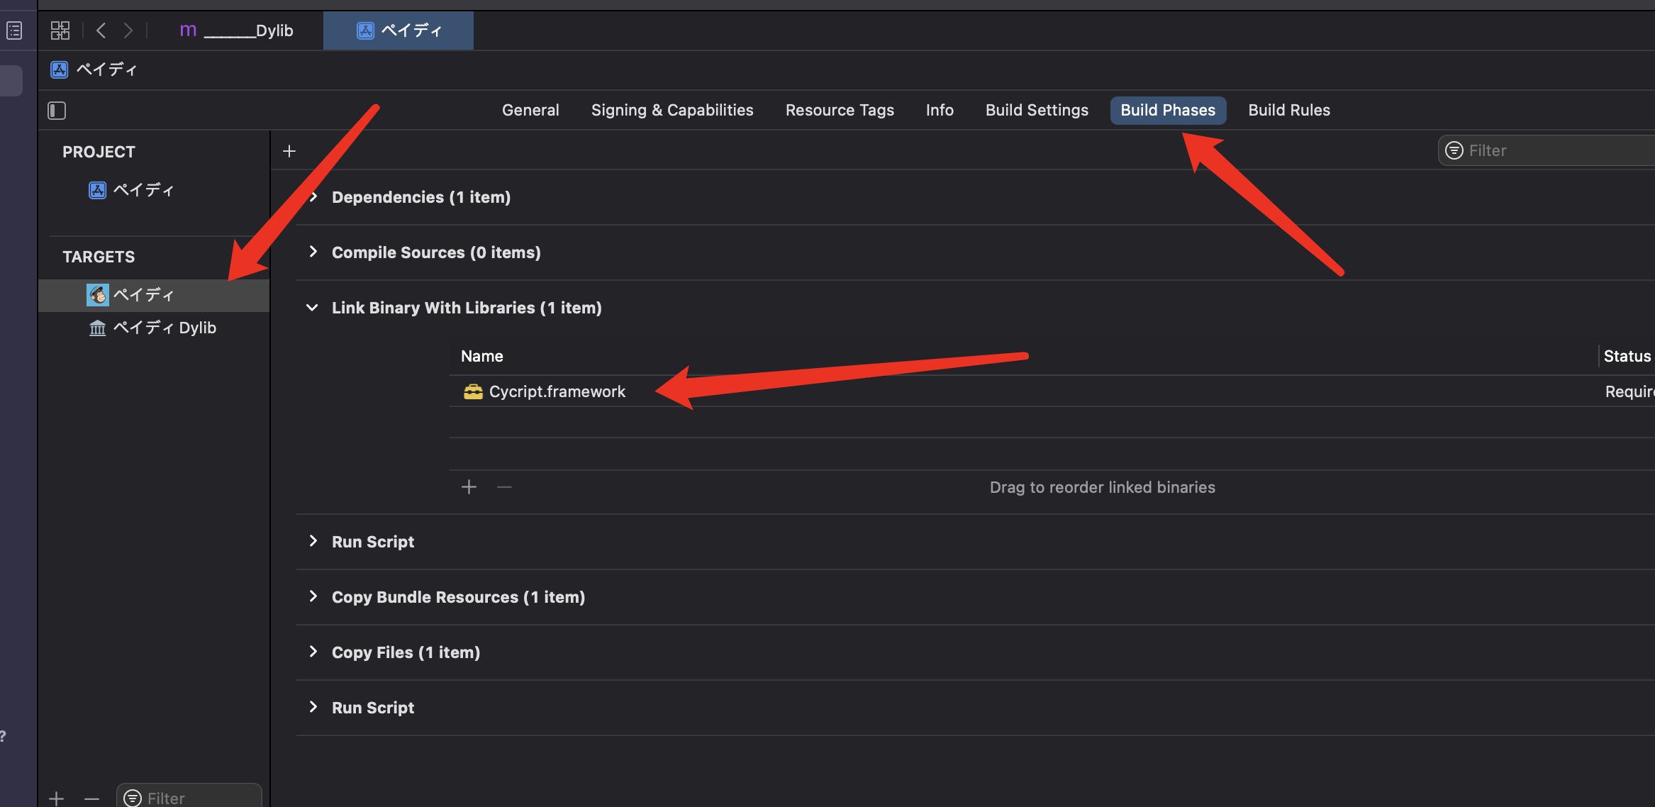Add a new build phase
The image size is (1655, 807).
pyautogui.click(x=289, y=151)
